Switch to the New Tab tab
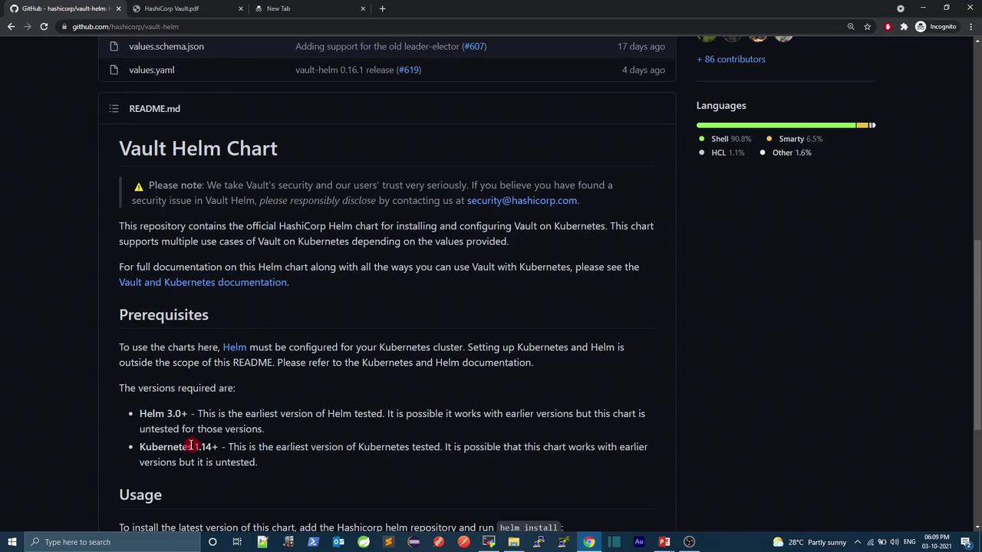 pos(310,8)
